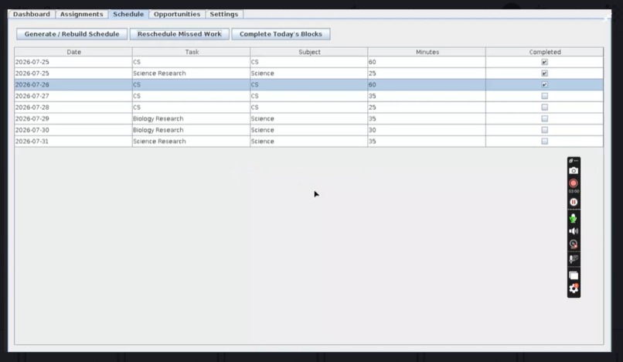
Task: Open the Settings tab
Action: point(224,14)
